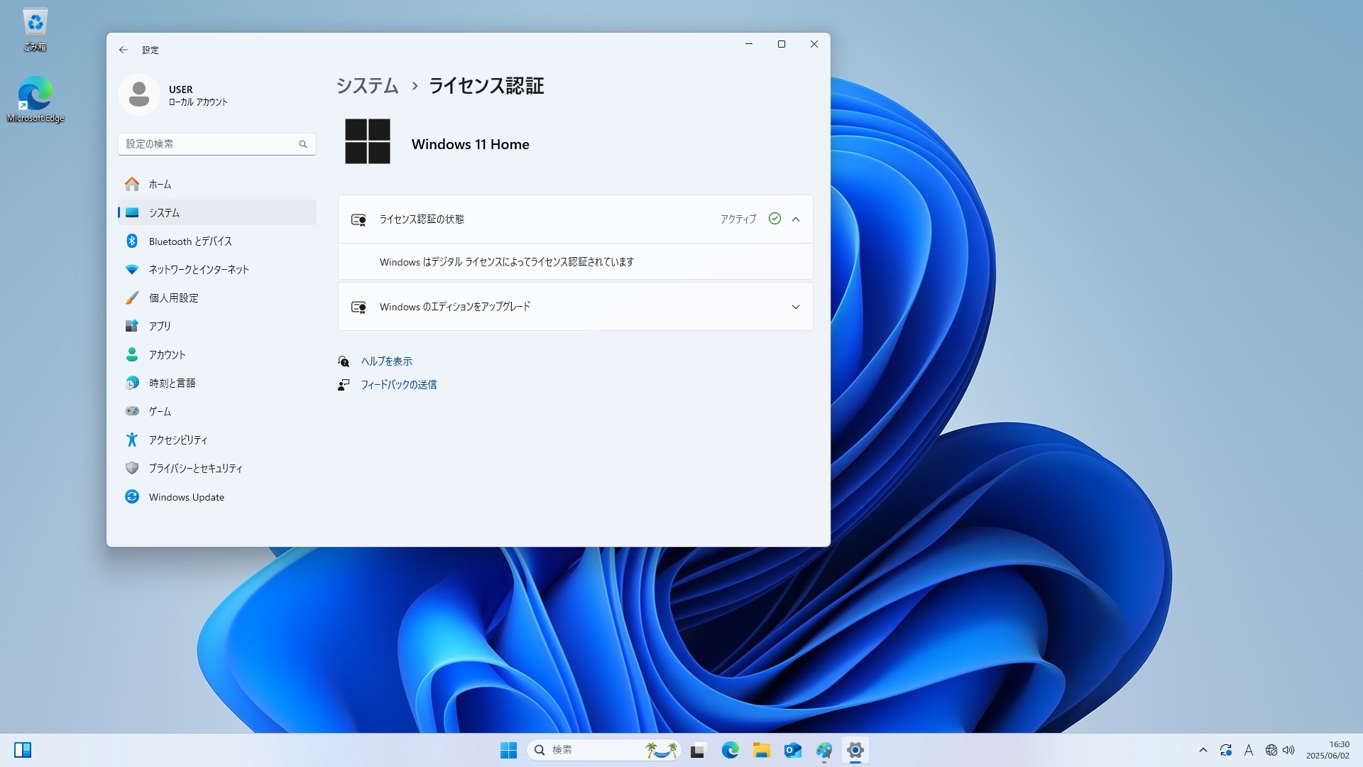Select 個人用設定 in the sidebar

[x=217, y=298]
